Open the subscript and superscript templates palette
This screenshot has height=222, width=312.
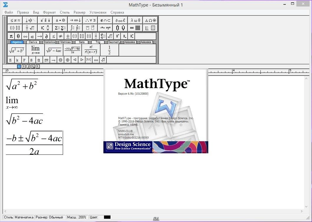45,28
